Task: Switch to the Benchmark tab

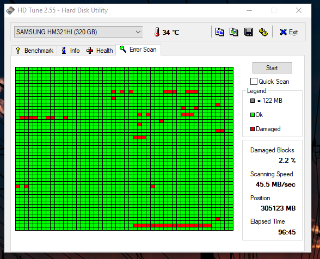Action: pos(34,51)
